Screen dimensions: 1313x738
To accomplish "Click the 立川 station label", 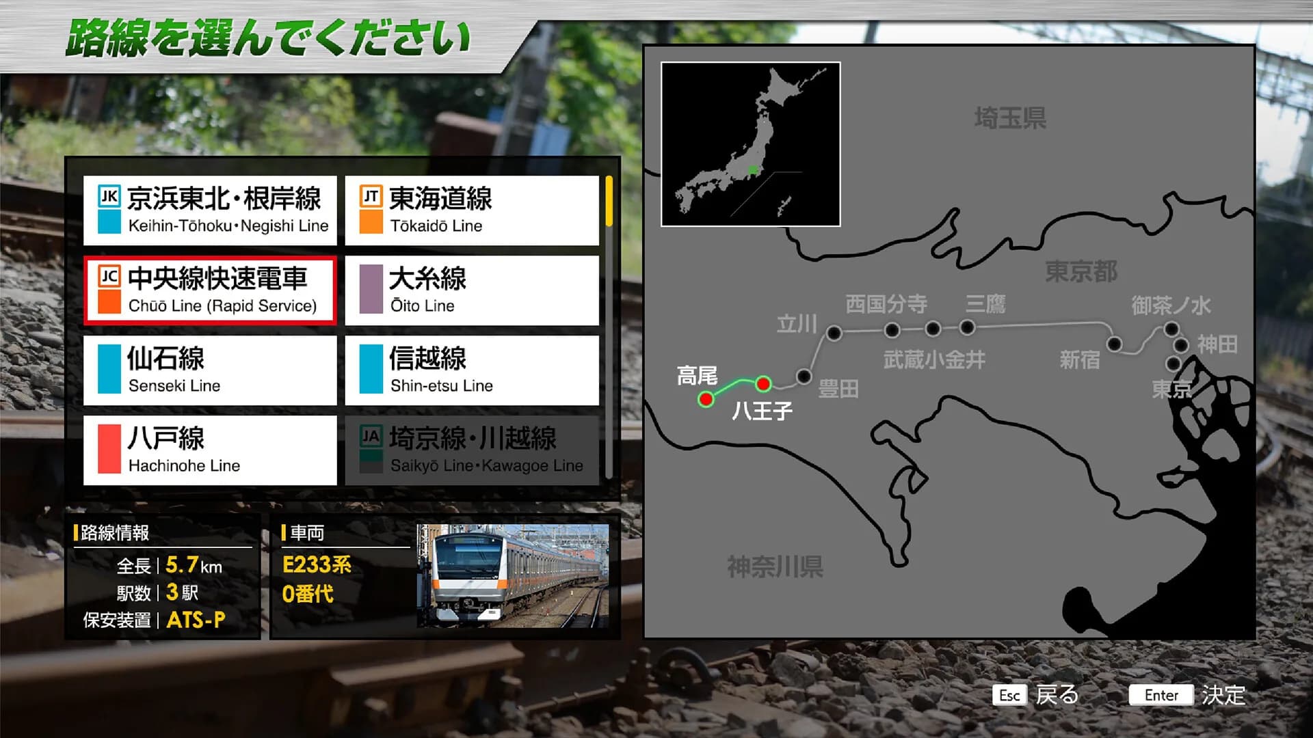I will coord(797,323).
